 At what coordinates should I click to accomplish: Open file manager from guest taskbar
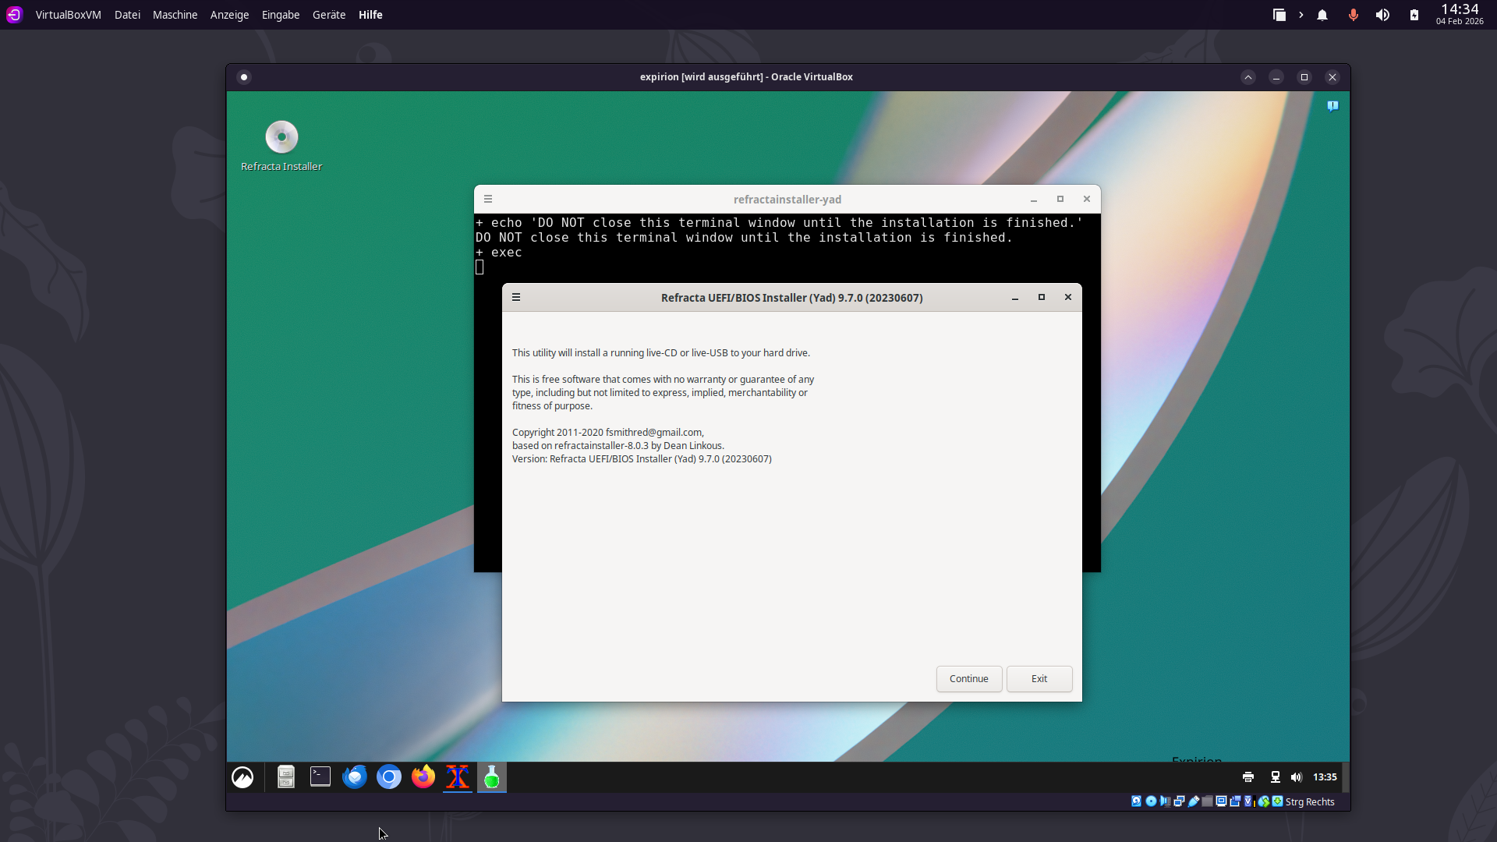point(286,777)
